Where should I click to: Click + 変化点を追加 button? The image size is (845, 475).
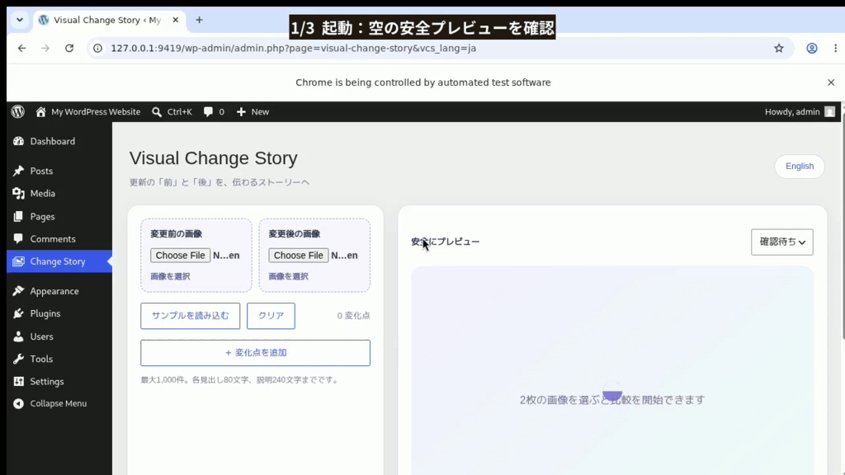(256, 353)
